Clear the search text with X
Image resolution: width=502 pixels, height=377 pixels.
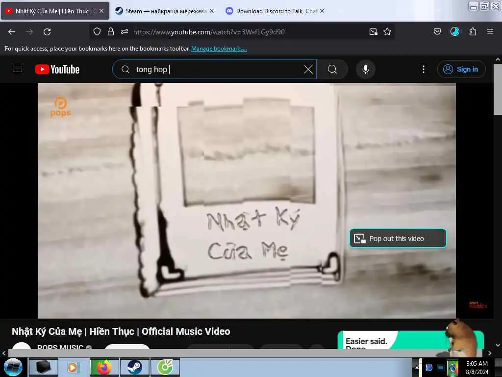point(308,69)
